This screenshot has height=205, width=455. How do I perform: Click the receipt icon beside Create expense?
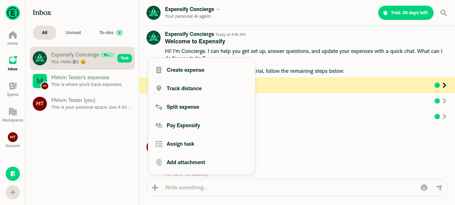(159, 70)
